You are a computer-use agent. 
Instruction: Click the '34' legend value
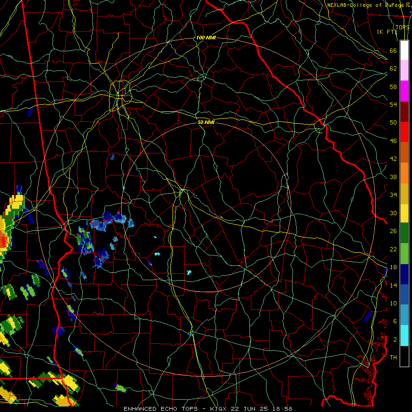(x=393, y=195)
